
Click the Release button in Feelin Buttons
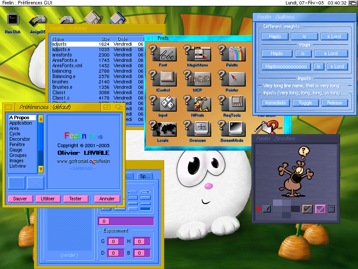335,103
